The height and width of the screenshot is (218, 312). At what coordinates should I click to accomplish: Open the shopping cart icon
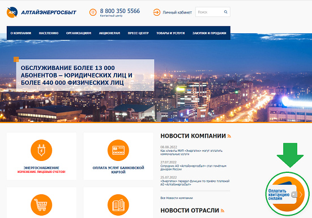(41, 205)
